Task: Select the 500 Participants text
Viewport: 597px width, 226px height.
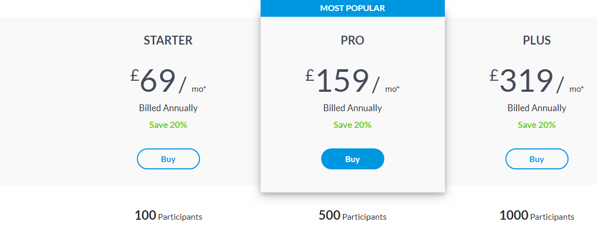Action: (x=353, y=216)
